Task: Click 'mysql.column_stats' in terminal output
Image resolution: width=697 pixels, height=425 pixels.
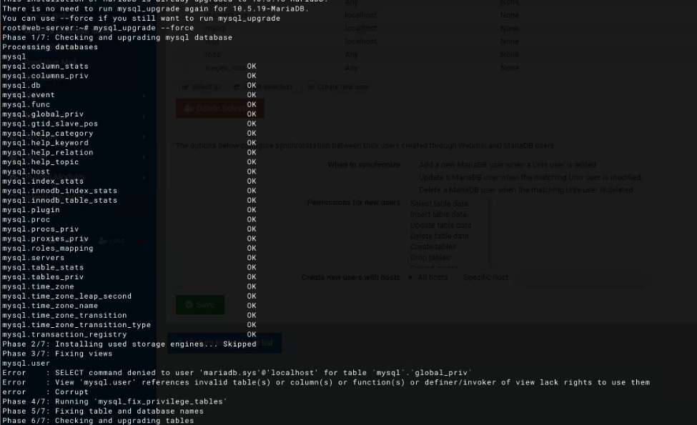Action: (x=45, y=66)
